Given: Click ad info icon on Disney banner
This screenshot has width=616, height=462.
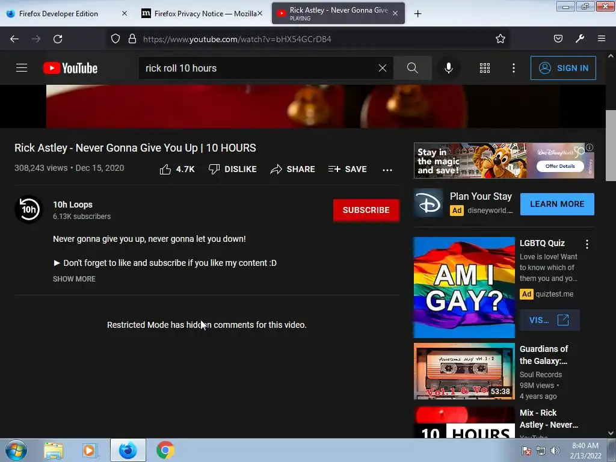Looking at the screenshot, I should point(590,147).
